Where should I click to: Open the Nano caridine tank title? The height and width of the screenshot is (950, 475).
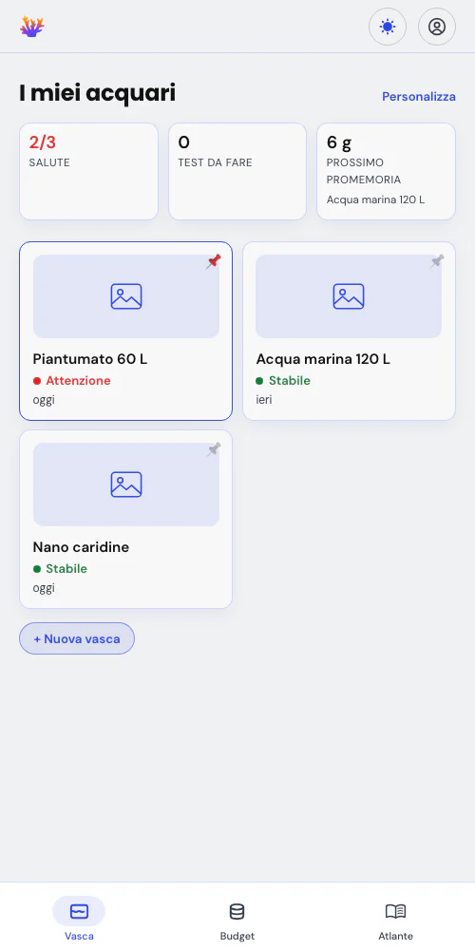pos(81,547)
